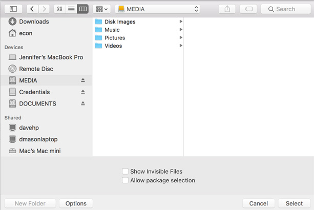314x210 pixels.
Task: Select Remote Disc in sidebar
Action: click(x=46, y=69)
